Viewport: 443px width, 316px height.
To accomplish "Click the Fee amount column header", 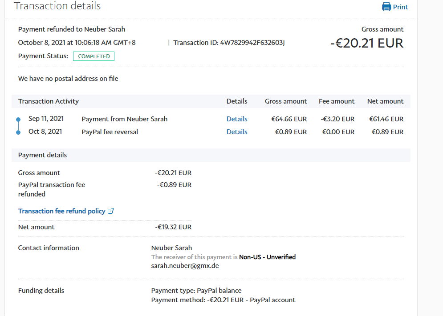I will point(337,101).
